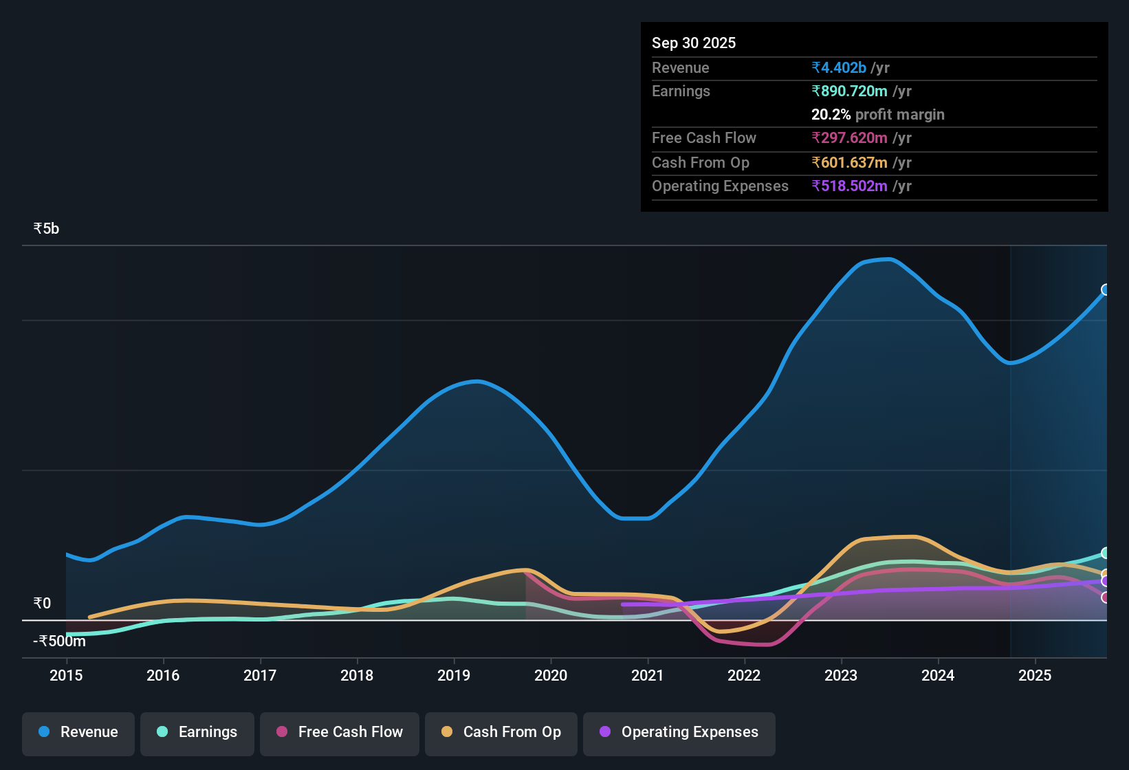The image size is (1129, 770).
Task: Click the blue Revenue dot in the legend
Action: 43,732
